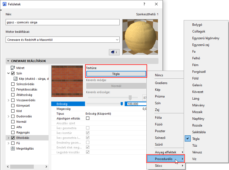Image resolution: width=229 pixels, height=170 pixels.
Task: Click the disabled Normál blend mode button
Action: click(116, 86)
